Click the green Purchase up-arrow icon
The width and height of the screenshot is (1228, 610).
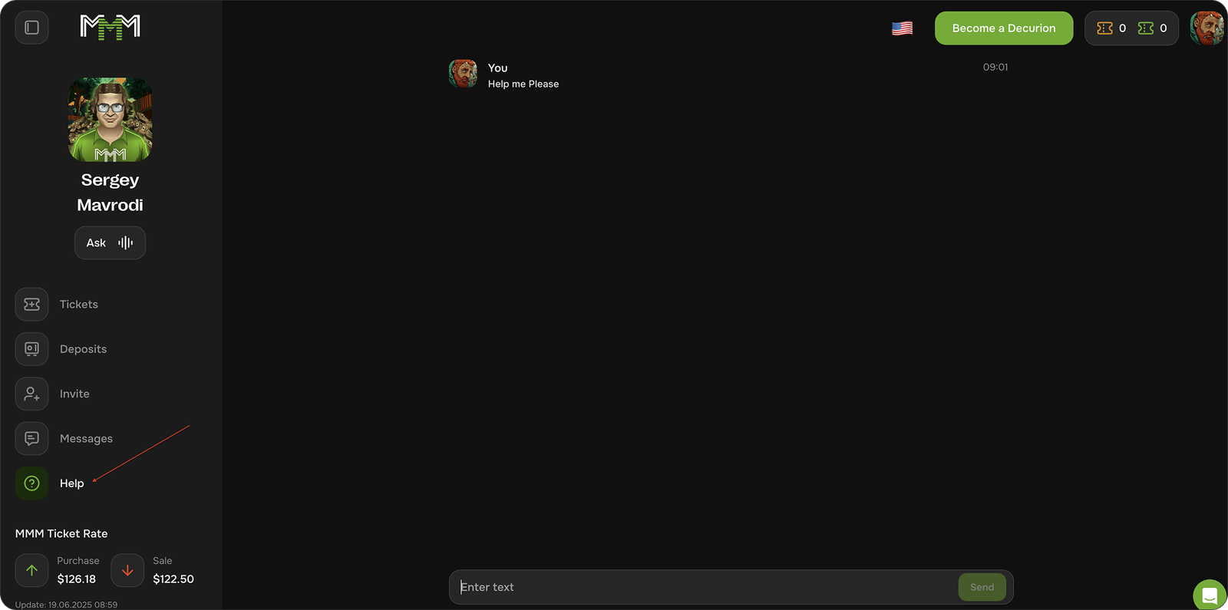point(31,570)
